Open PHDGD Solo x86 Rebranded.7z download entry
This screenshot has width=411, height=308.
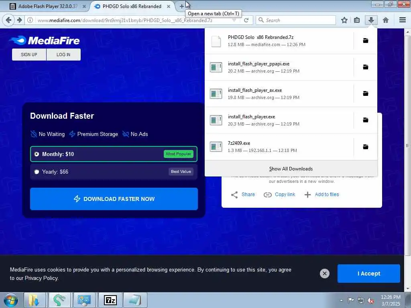pos(279,41)
